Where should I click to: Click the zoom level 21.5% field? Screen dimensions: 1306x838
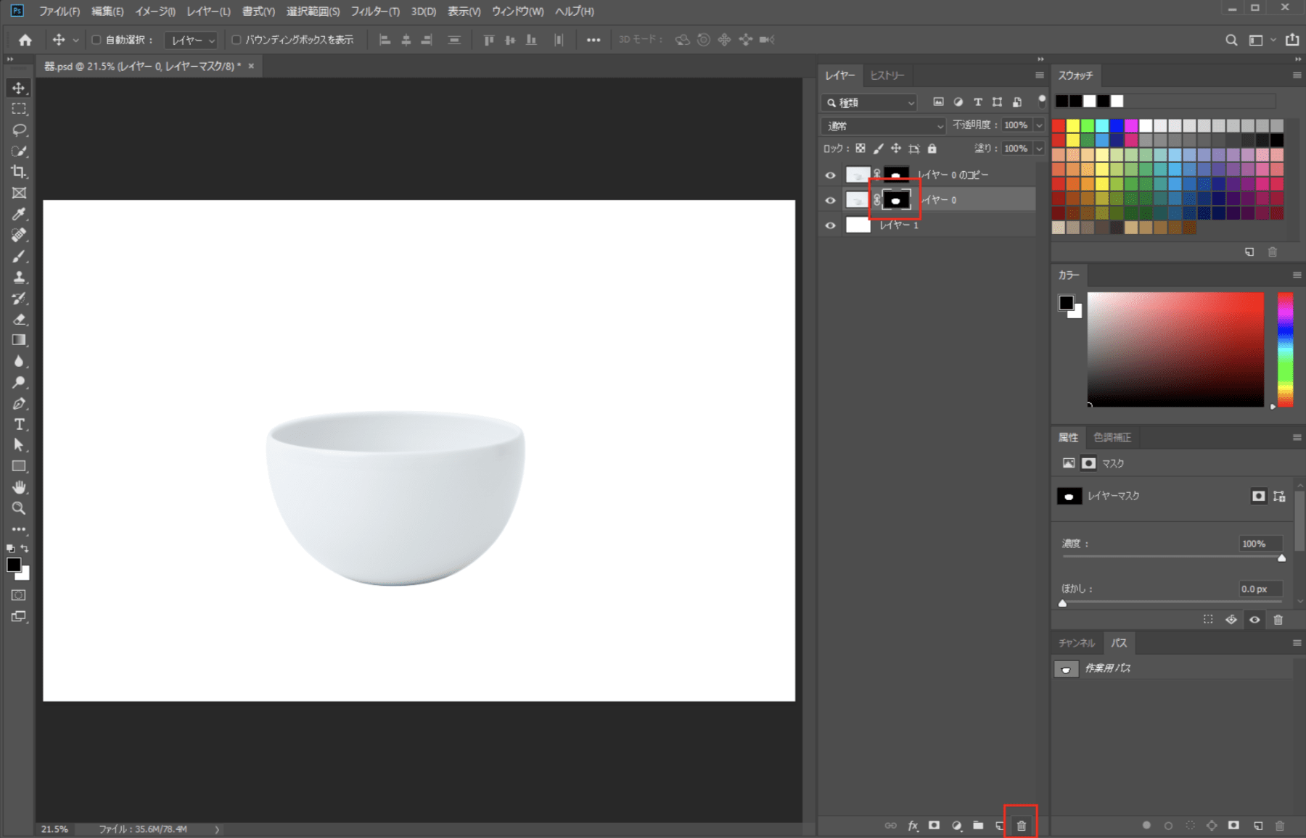tap(55, 829)
